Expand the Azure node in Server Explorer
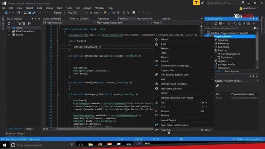 pos(9,28)
